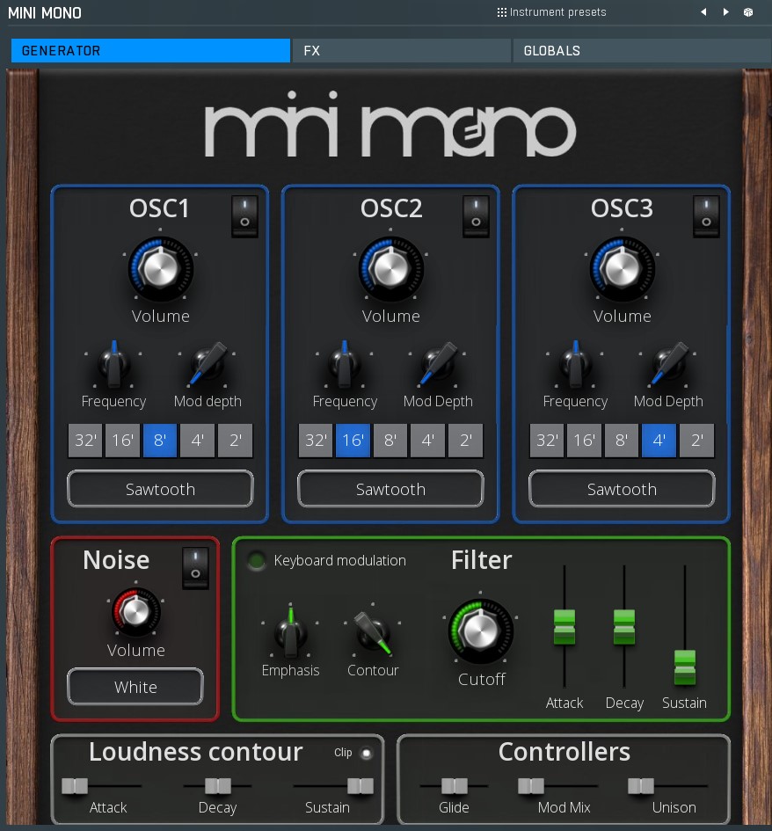Click the Filter Sustain fader handle
This screenshot has height=831, width=772.
[685, 667]
